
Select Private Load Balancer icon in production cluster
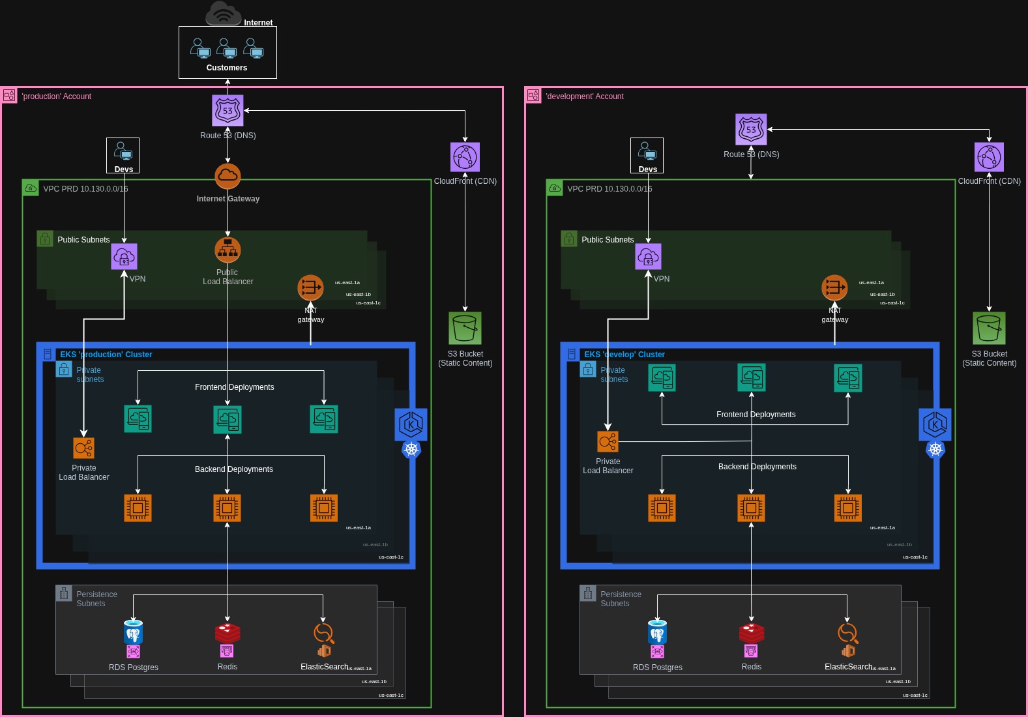tap(83, 448)
